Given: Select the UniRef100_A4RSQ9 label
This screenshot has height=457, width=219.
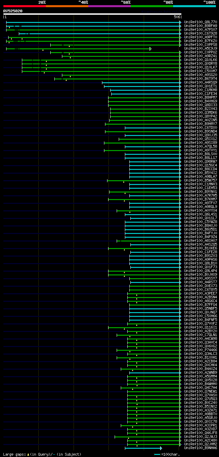Looking at the screenshot, I should coord(201,83).
